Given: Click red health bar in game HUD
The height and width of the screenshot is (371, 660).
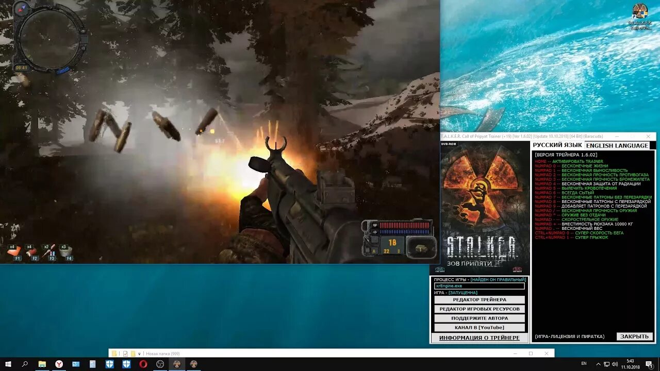Looking at the screenshot, I should click(404, 225).
